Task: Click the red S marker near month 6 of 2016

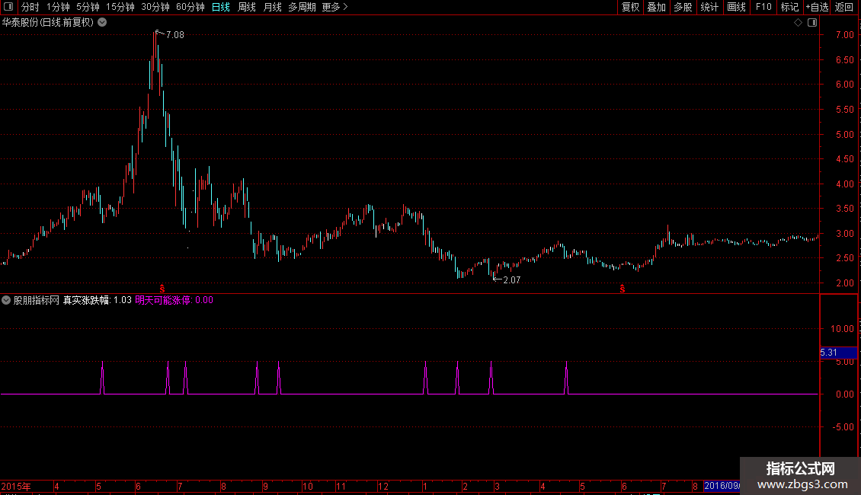Action: coord(623,289)
